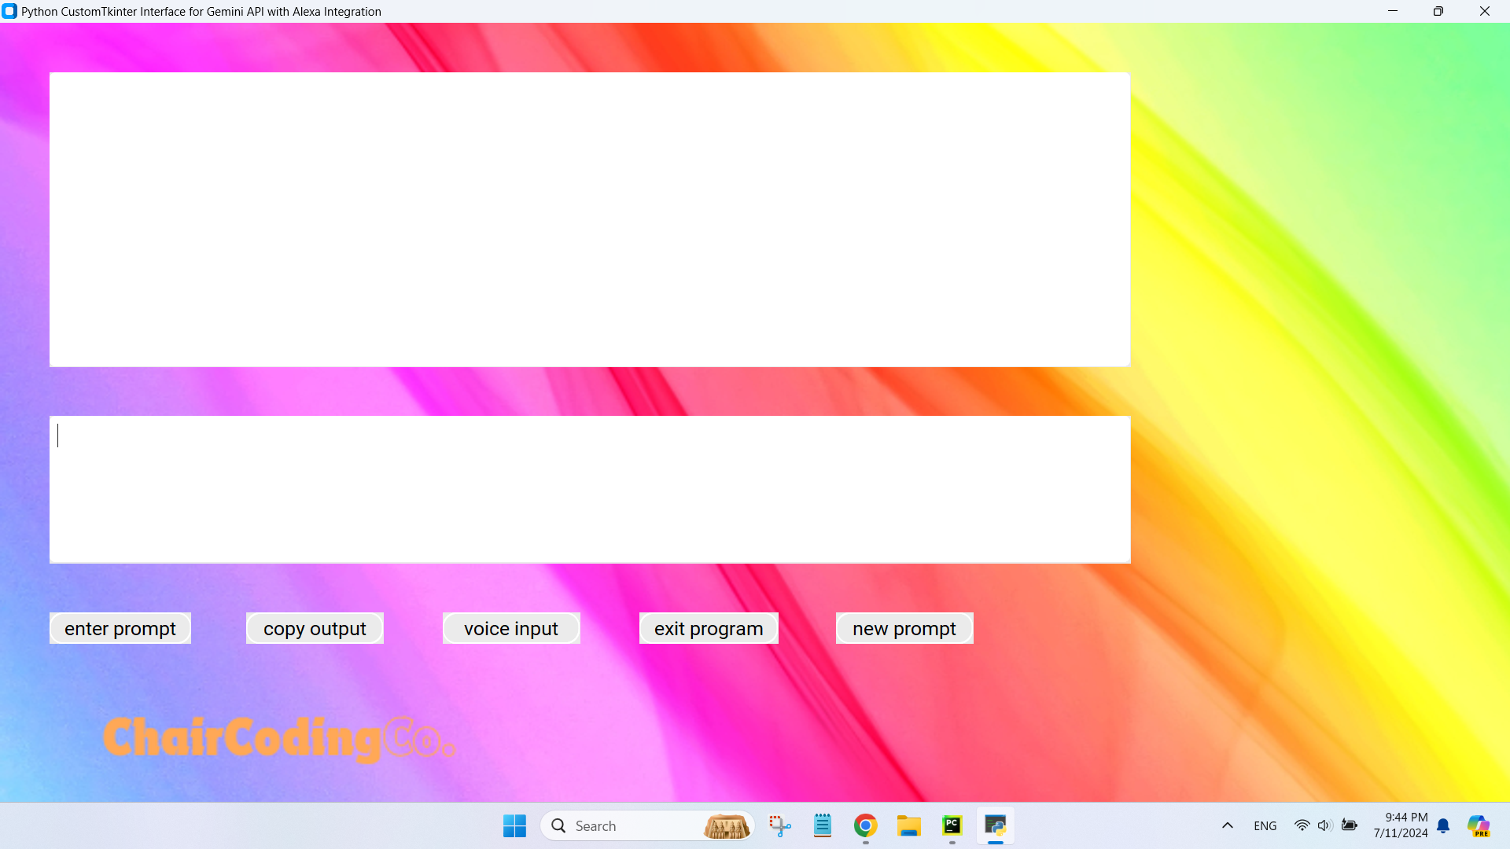Focus the prompt input text box
The width and height of the screenshot is (1510, 849).
pos(590,490)
